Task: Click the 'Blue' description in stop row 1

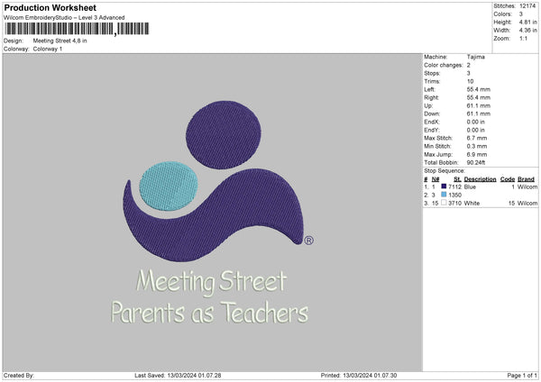Action: coord(470,186)
